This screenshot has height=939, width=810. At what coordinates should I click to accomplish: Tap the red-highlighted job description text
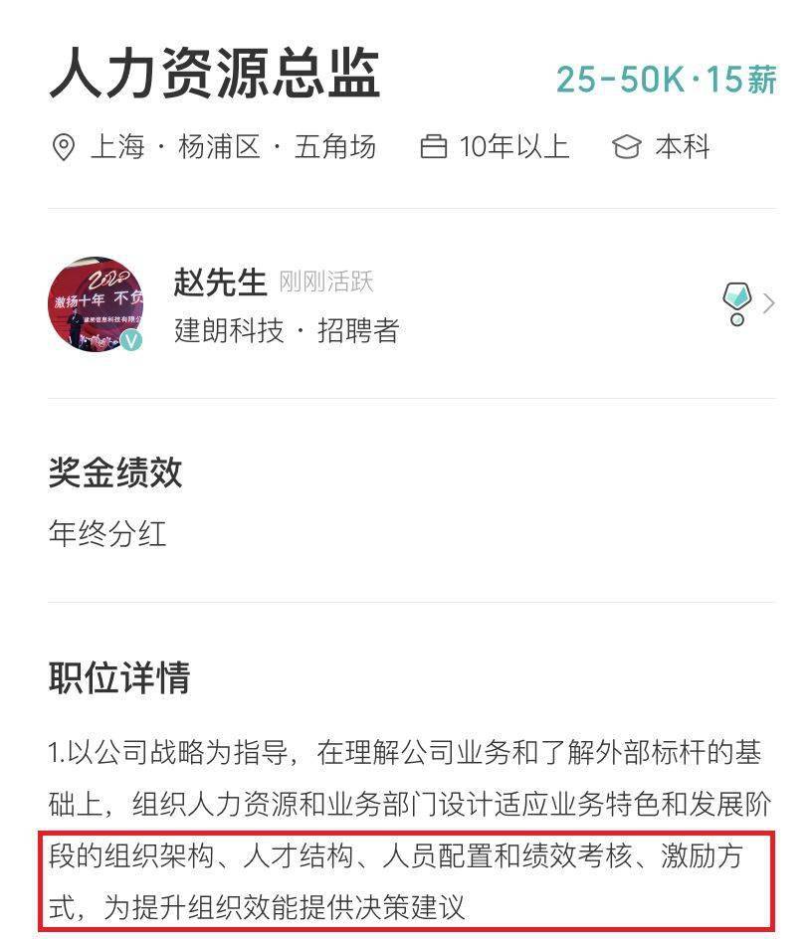tap(406, 881)
